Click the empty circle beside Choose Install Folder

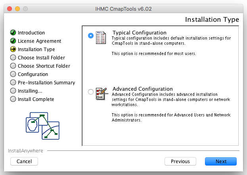13,58
